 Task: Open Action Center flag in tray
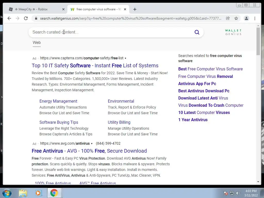226,193
